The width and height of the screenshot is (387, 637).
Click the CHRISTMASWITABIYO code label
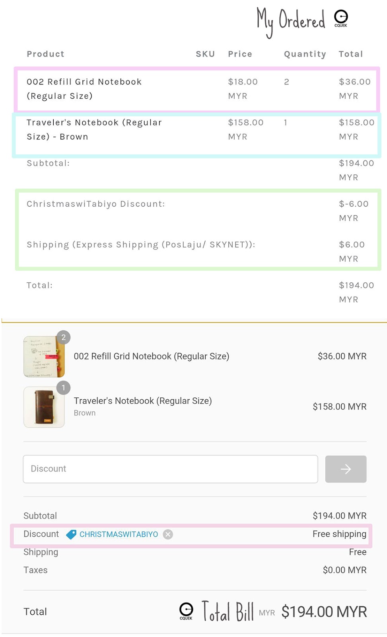[119, 534]
